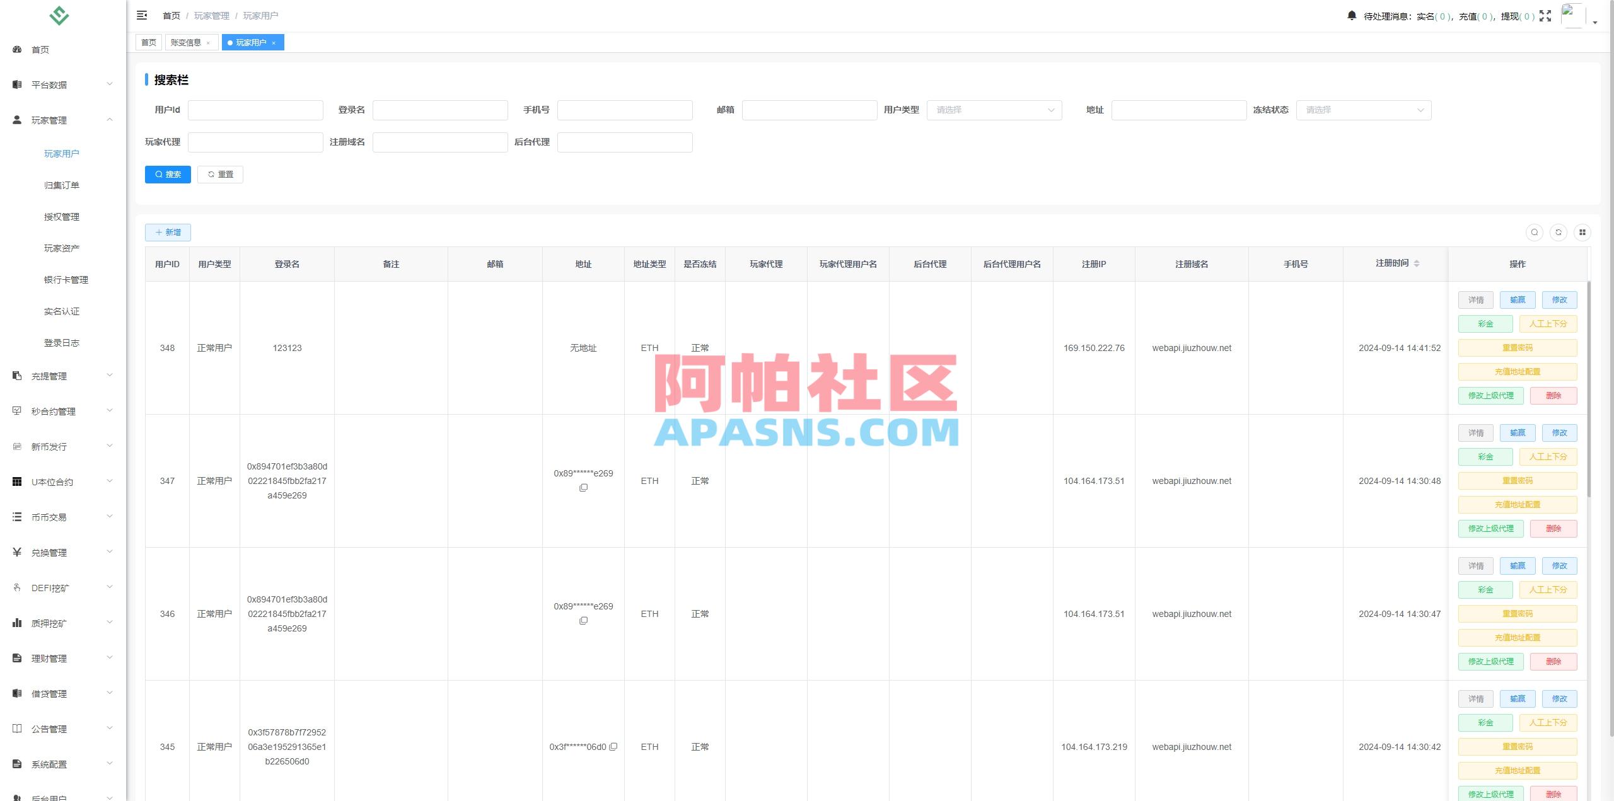Screen dimensions: 1614x801
Task: Open the 用户类型 dropdown
Action: coord(994,110)
